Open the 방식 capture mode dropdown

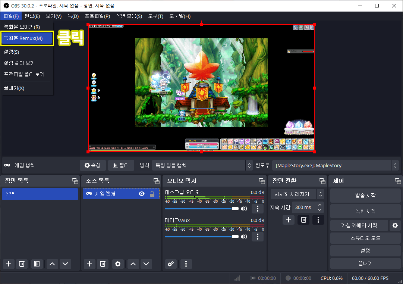pyautogui.click(x=202, y=165)
